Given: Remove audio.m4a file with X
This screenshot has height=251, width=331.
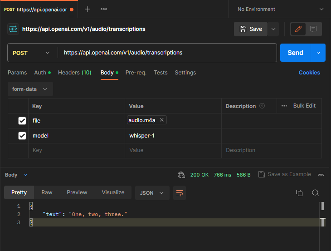Looking at the screenshot, I should (x=162, y=120).
